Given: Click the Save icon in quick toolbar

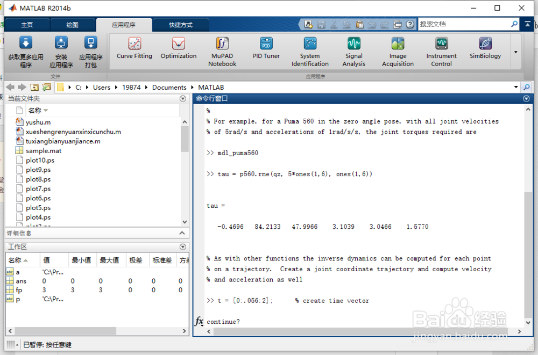Looking at the screenshot, I should click(x=321, y=24).
